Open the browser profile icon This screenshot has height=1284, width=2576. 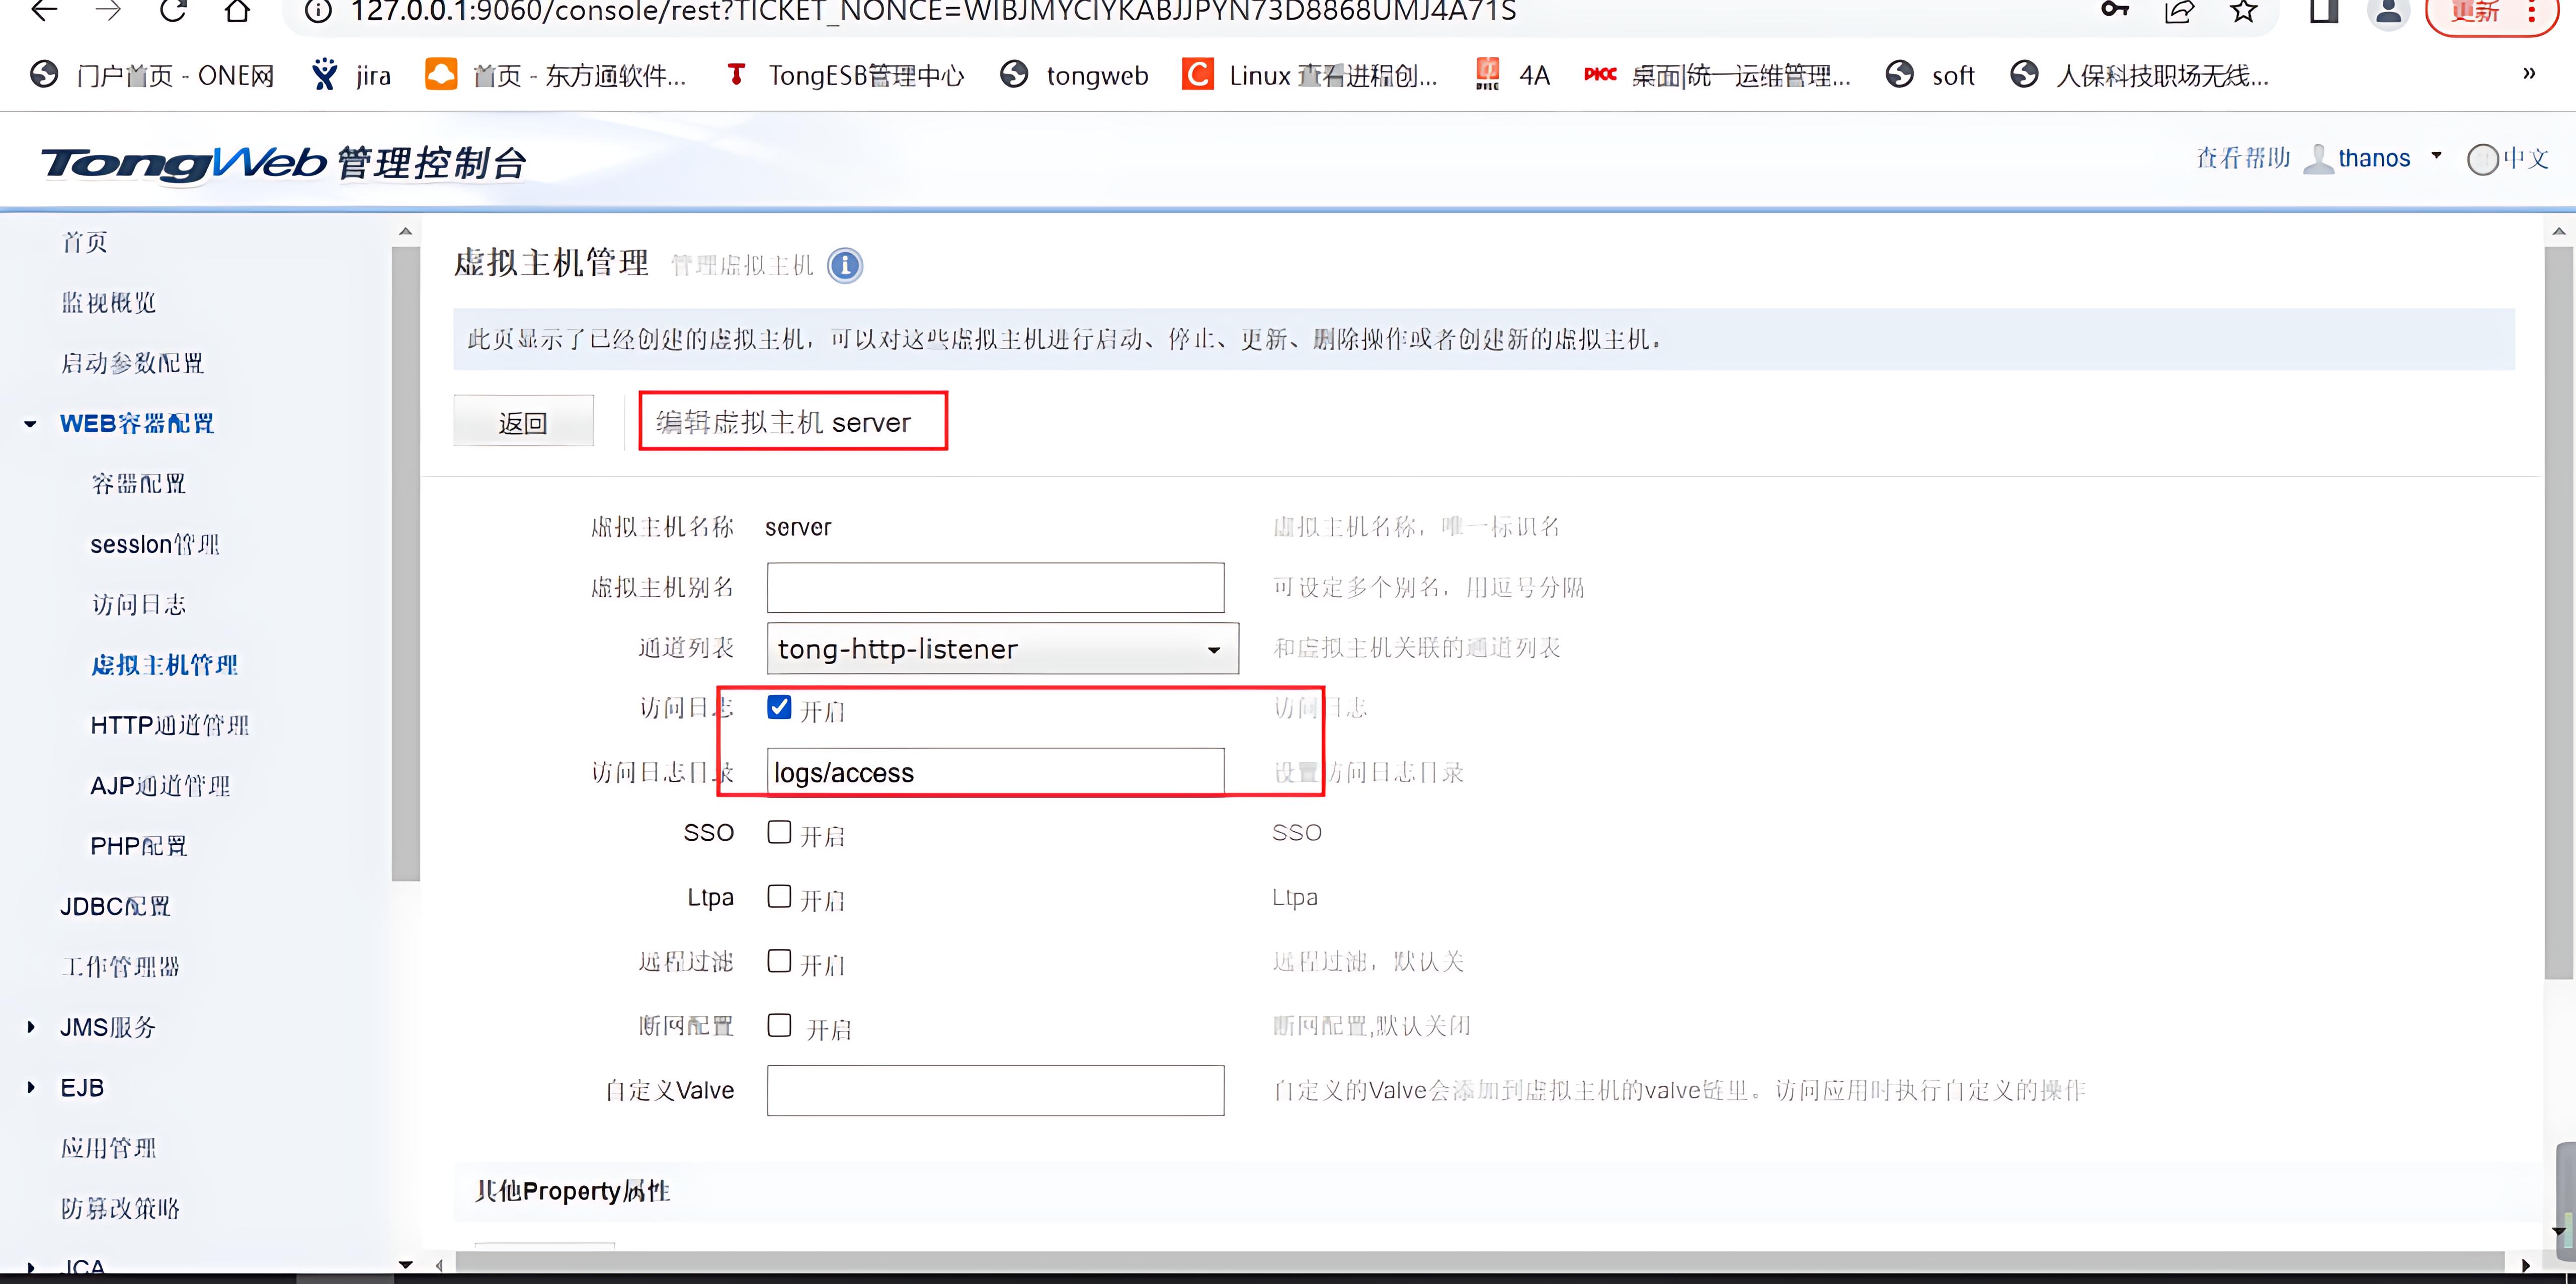click(2388, 12)
